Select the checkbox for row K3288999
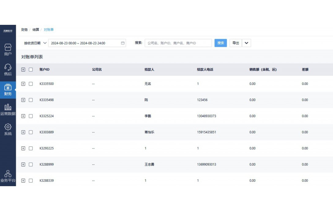 [x=31, y=164]
